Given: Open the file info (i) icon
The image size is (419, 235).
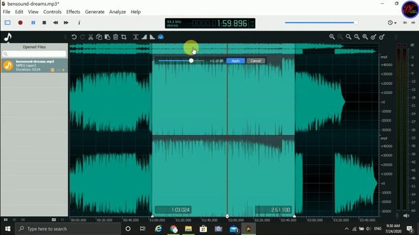Looking at the screenshot, I should 79,23.
